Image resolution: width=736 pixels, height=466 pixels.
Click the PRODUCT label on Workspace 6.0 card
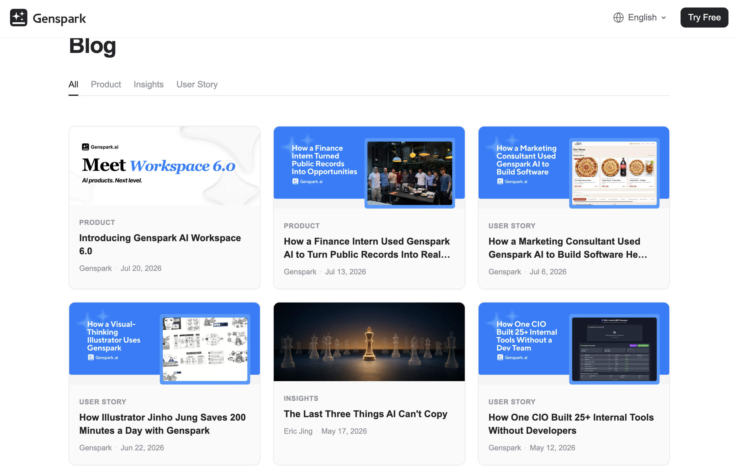97,222
